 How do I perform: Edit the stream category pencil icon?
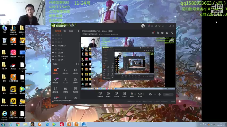click(x=96, y=34)
